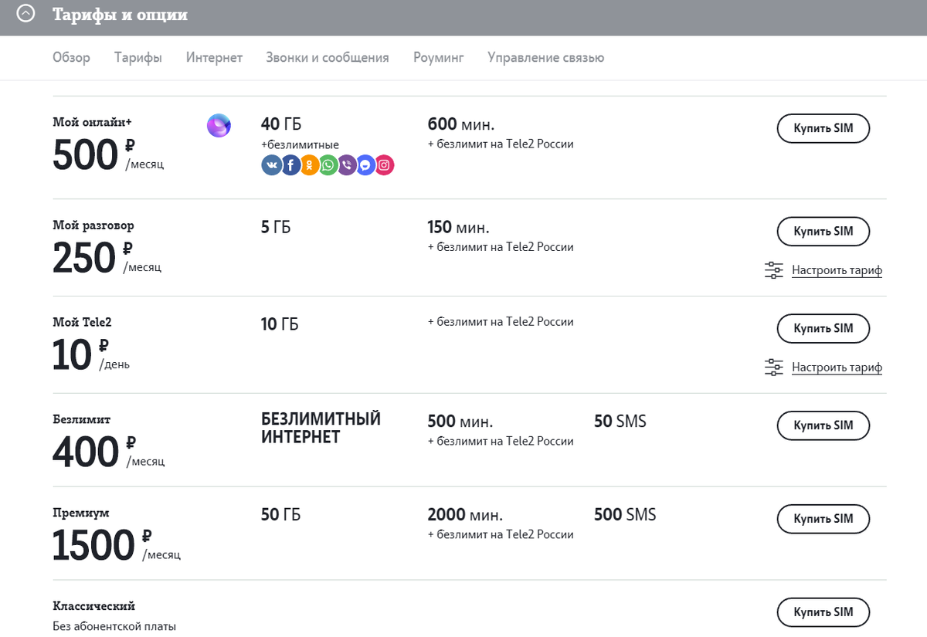Screen dimensions: 927x637
Task: Buy SIM for Классический tariff
Action: [x=823, y=612]
